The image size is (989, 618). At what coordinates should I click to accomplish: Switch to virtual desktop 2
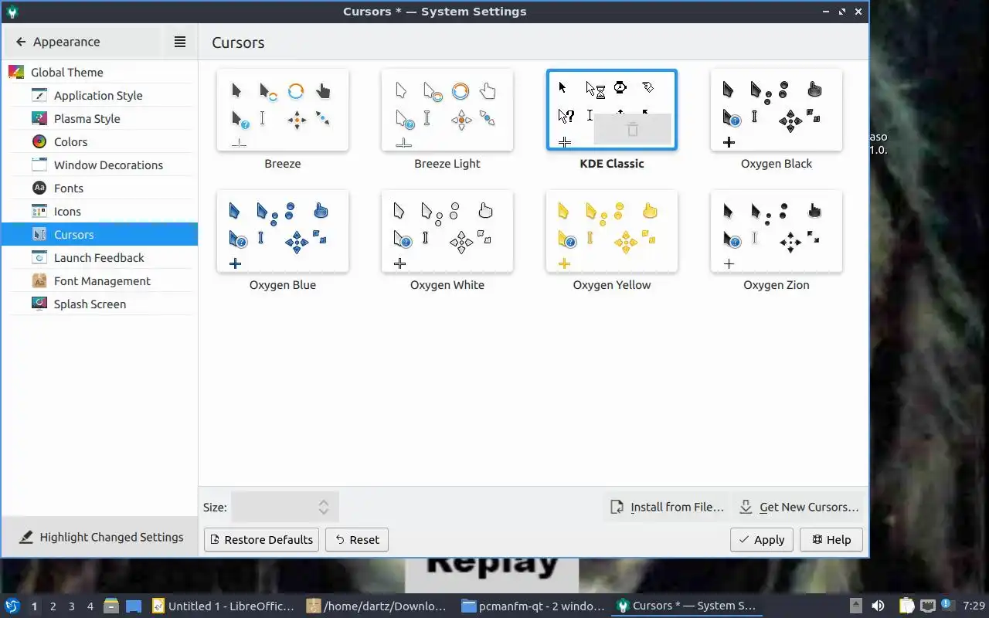[x=53, y=606]
